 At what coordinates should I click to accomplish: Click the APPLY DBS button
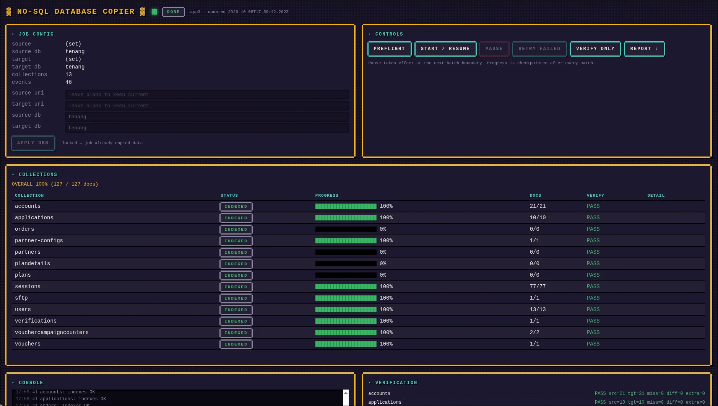coord(33,143)
